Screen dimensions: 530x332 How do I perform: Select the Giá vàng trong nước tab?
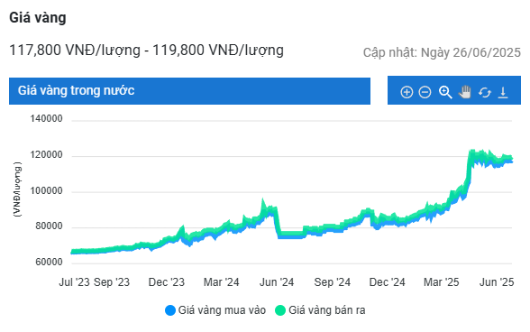tap(189, 91)
